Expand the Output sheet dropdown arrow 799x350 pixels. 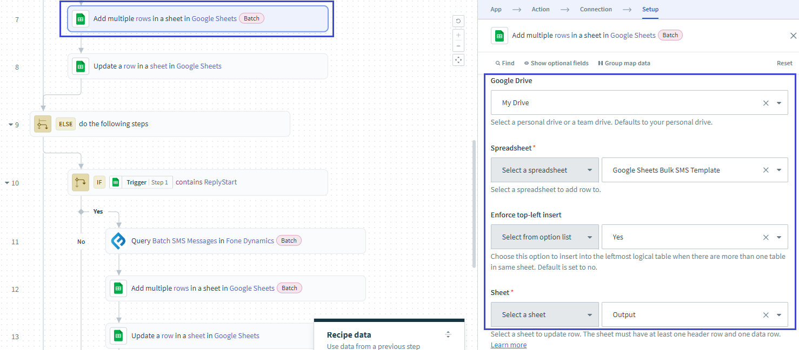coord(779,315)
